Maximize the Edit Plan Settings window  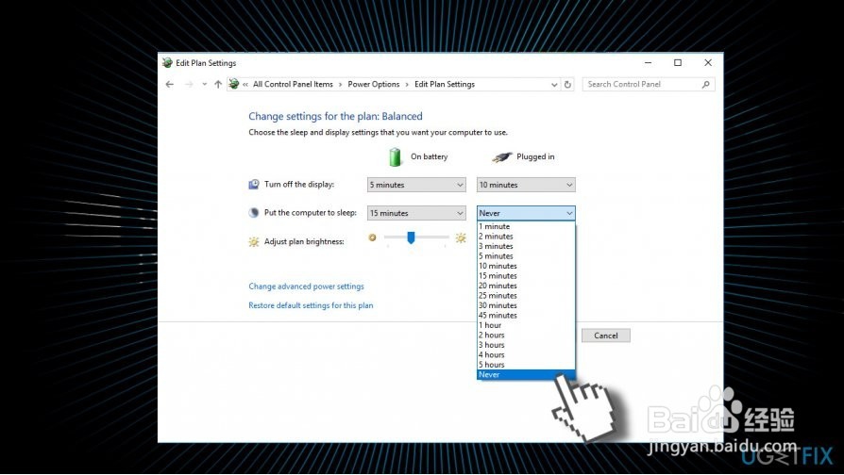click(x=678, y=63)
